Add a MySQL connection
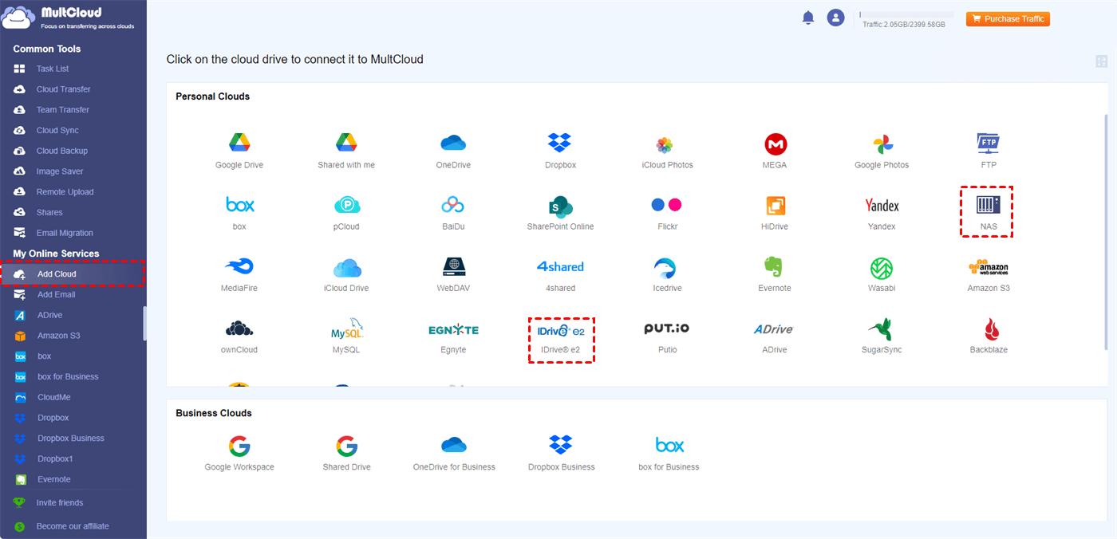 [x=347, y=328]
